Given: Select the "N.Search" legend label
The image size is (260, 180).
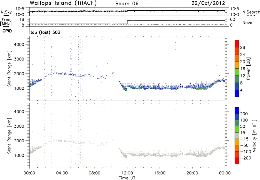Looking at the screenshot, I should [251, 12].
